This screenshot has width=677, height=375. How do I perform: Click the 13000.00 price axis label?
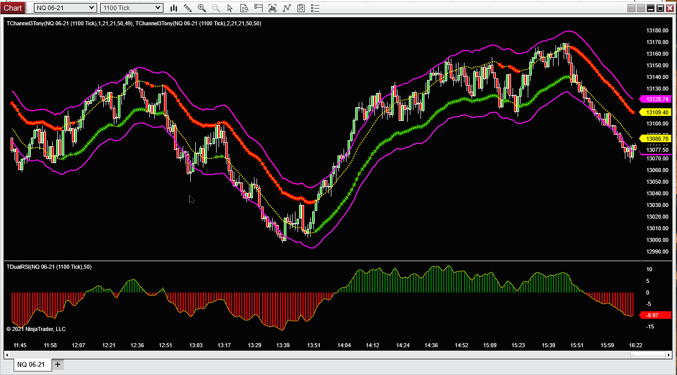pos(657,240)
